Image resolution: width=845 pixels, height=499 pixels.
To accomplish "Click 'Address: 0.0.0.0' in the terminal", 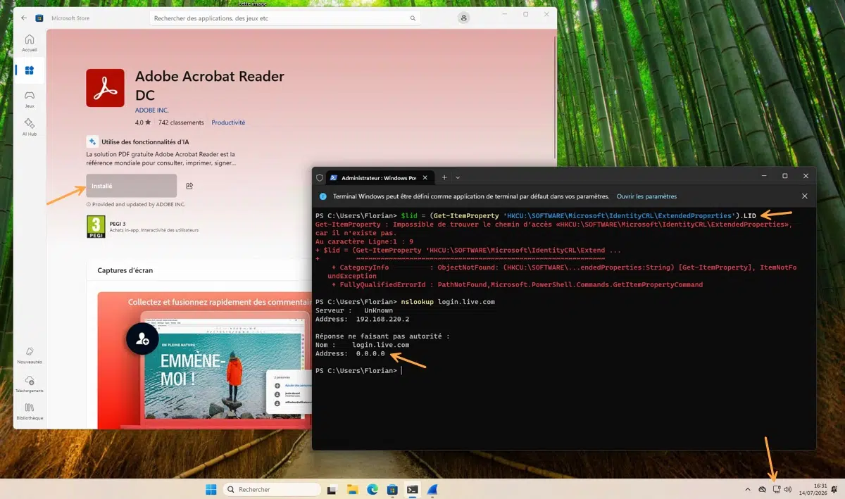I will (x=351, y=353).
